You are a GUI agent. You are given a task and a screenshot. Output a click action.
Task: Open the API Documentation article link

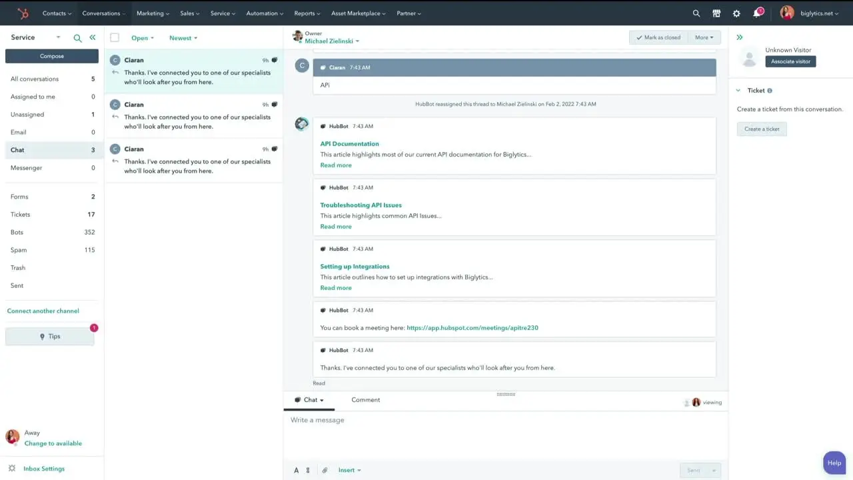pos(349,144)
